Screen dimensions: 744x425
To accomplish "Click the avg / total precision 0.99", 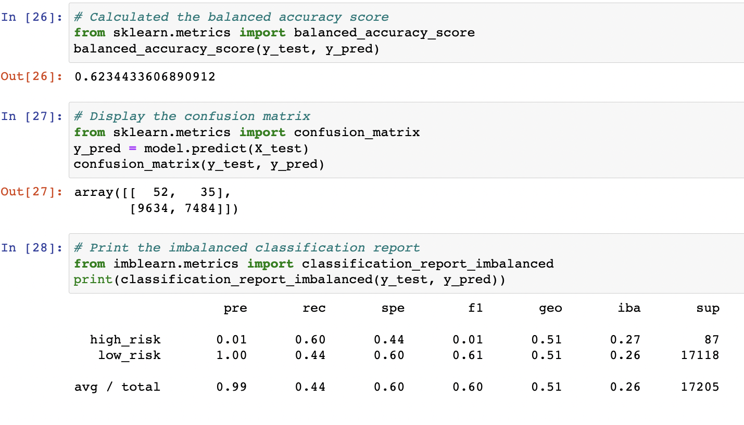I will 232,387.
